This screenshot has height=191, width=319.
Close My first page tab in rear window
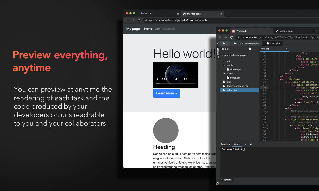[221, 14]
